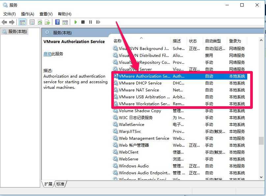Click the 服务 window title icon

(5, 5)
